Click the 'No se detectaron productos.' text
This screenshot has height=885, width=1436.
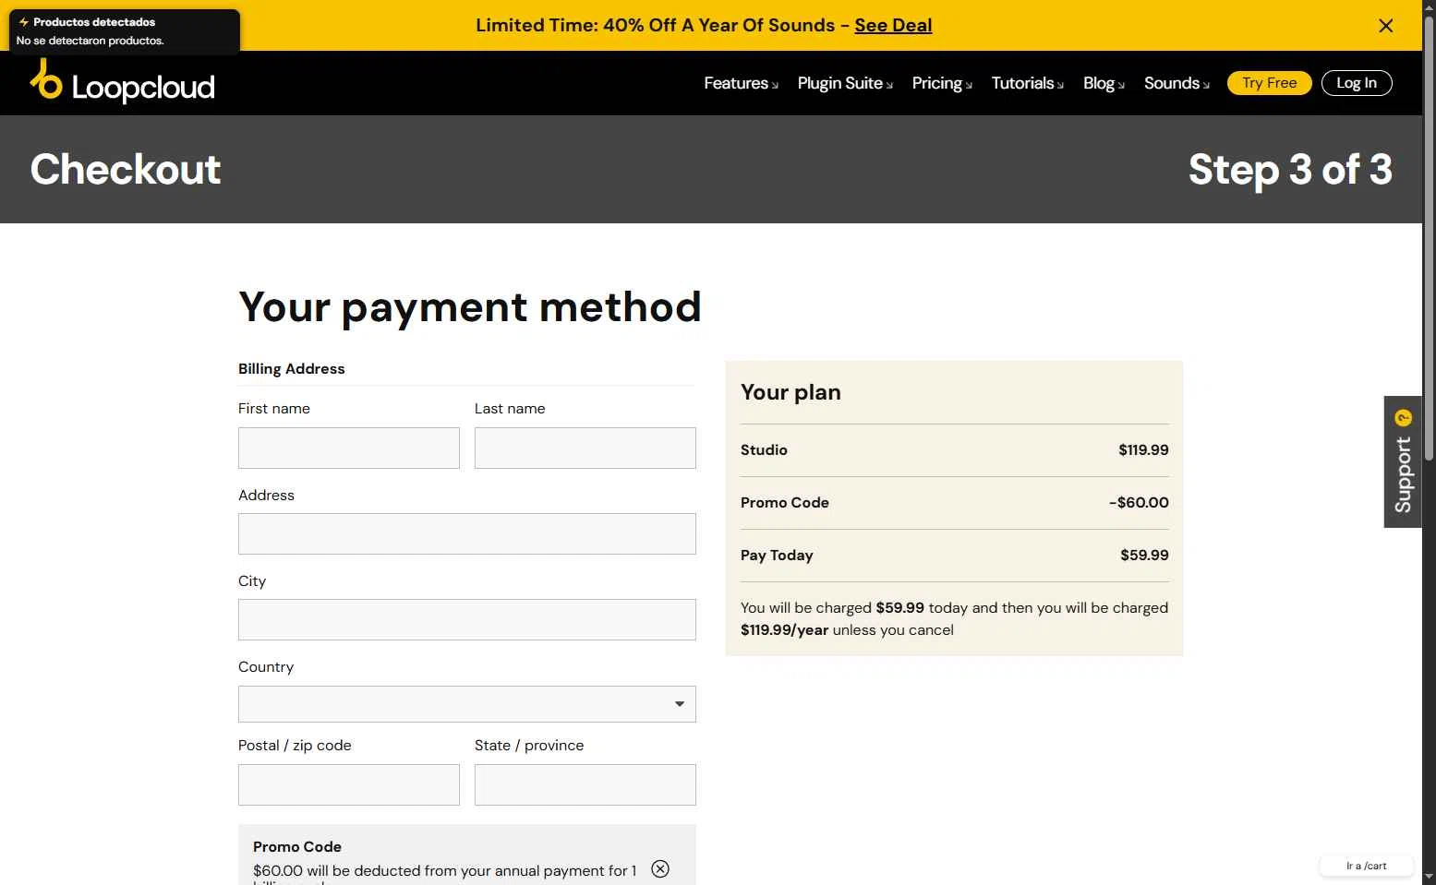[x=91, y=41]
